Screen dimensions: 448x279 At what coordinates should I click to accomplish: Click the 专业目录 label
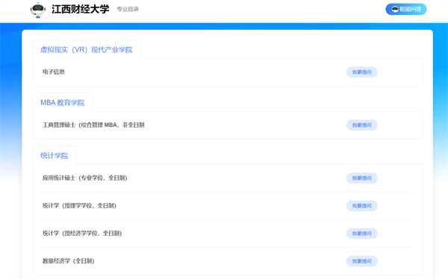(x=128, y=9)
